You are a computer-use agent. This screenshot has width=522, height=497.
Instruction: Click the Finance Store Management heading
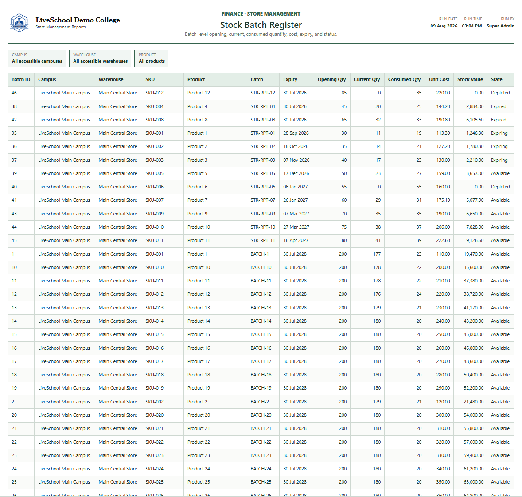(261, 14)
